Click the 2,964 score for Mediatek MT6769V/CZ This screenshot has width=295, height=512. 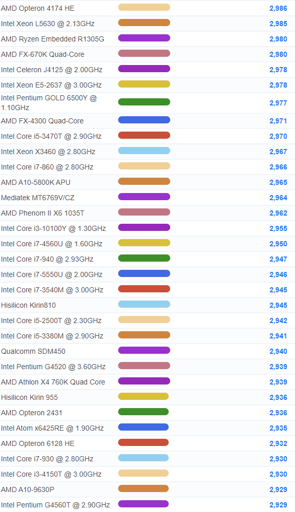click(278, 198)
